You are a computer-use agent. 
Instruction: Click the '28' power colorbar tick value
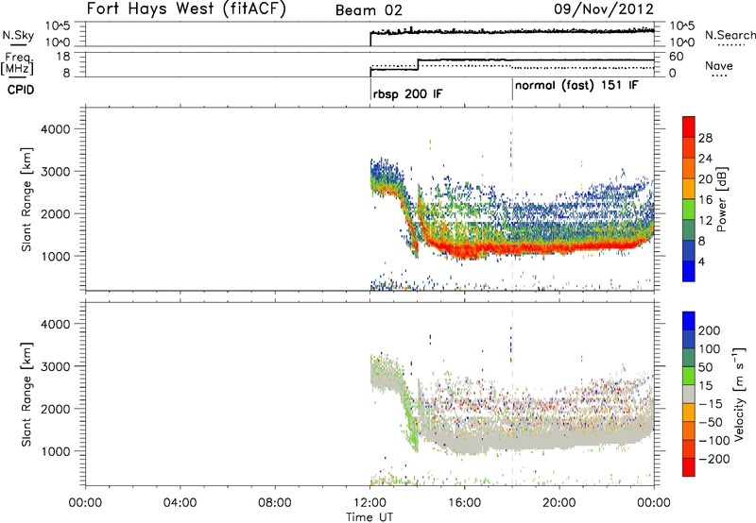tap(705, 138)
